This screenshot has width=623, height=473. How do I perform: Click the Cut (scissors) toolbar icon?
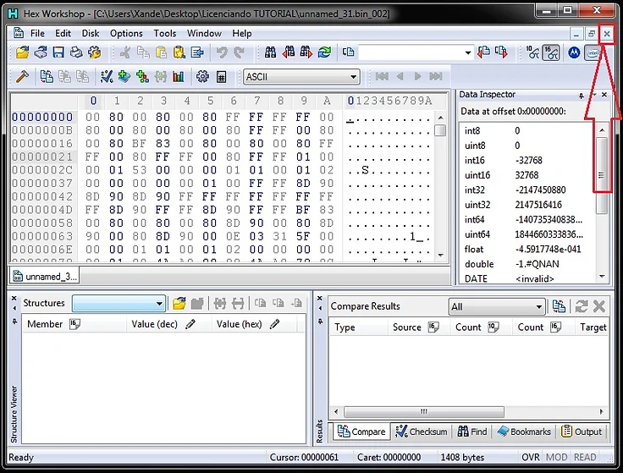125,52
